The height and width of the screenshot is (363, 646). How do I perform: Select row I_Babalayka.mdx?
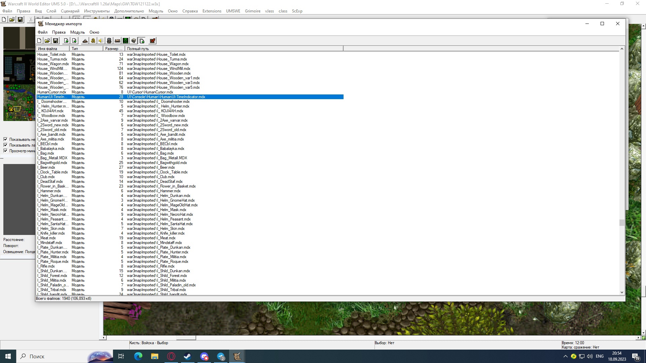point(190,149)
